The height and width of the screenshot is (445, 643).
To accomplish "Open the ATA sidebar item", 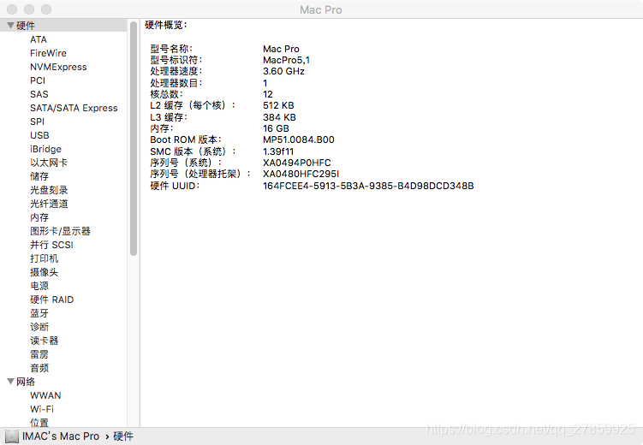I will tap(39, 39).
